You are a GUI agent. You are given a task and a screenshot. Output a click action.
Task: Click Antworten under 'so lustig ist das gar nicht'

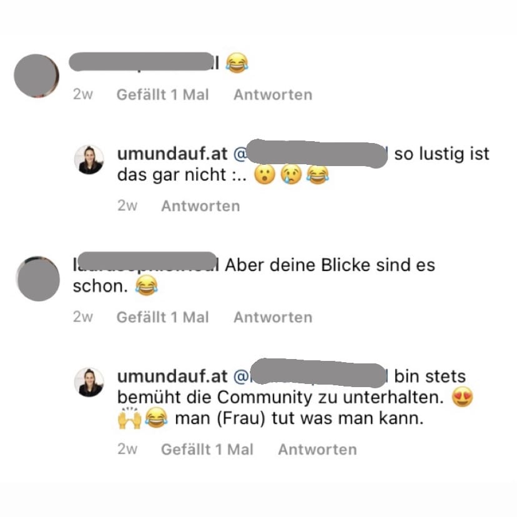pos(200,206)
